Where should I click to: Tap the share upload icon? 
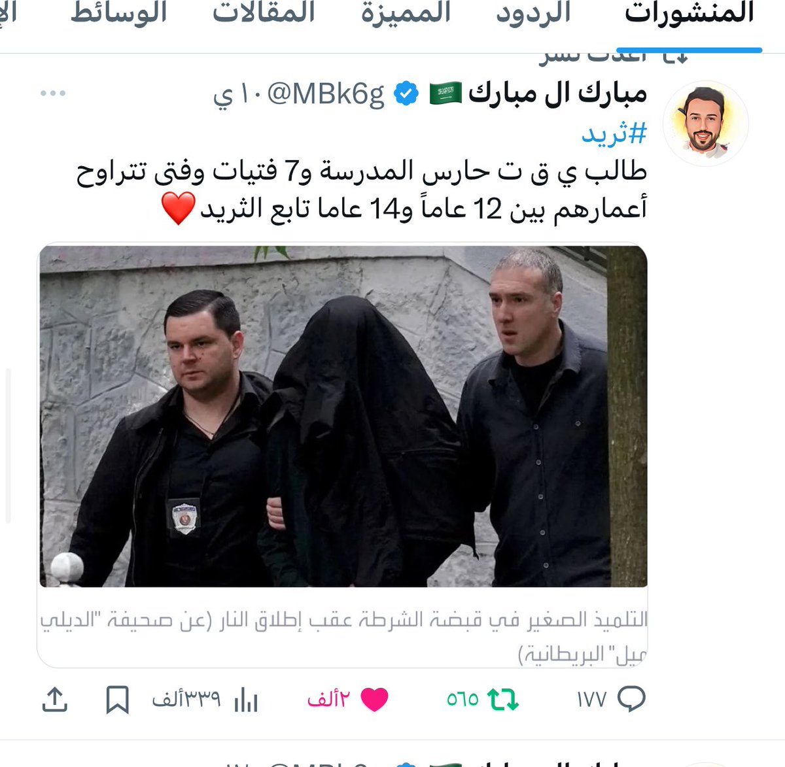pos(55,699)
